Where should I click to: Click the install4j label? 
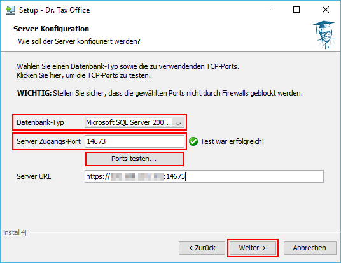point(15,232)
